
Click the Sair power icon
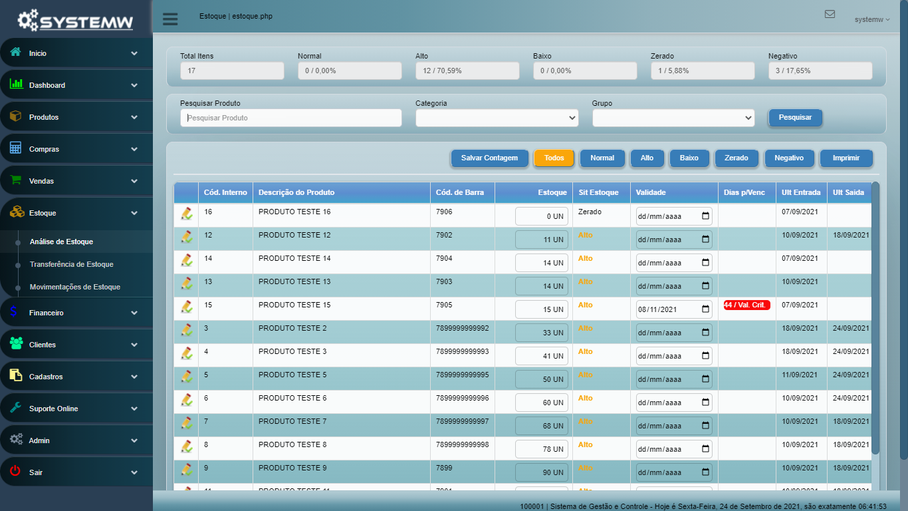pos(16,472)
